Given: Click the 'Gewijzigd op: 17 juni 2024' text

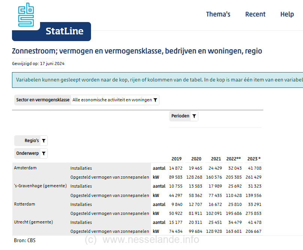Looking at the screenshot, I should coord(38,64).
